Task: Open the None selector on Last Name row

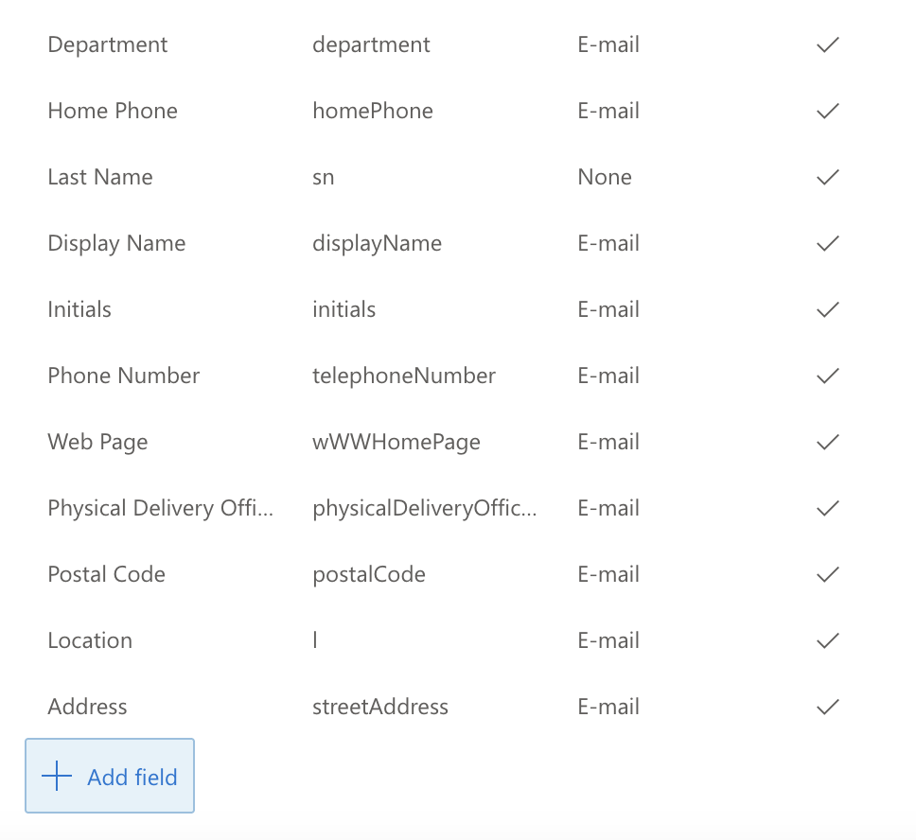Action: coord(605,177)
